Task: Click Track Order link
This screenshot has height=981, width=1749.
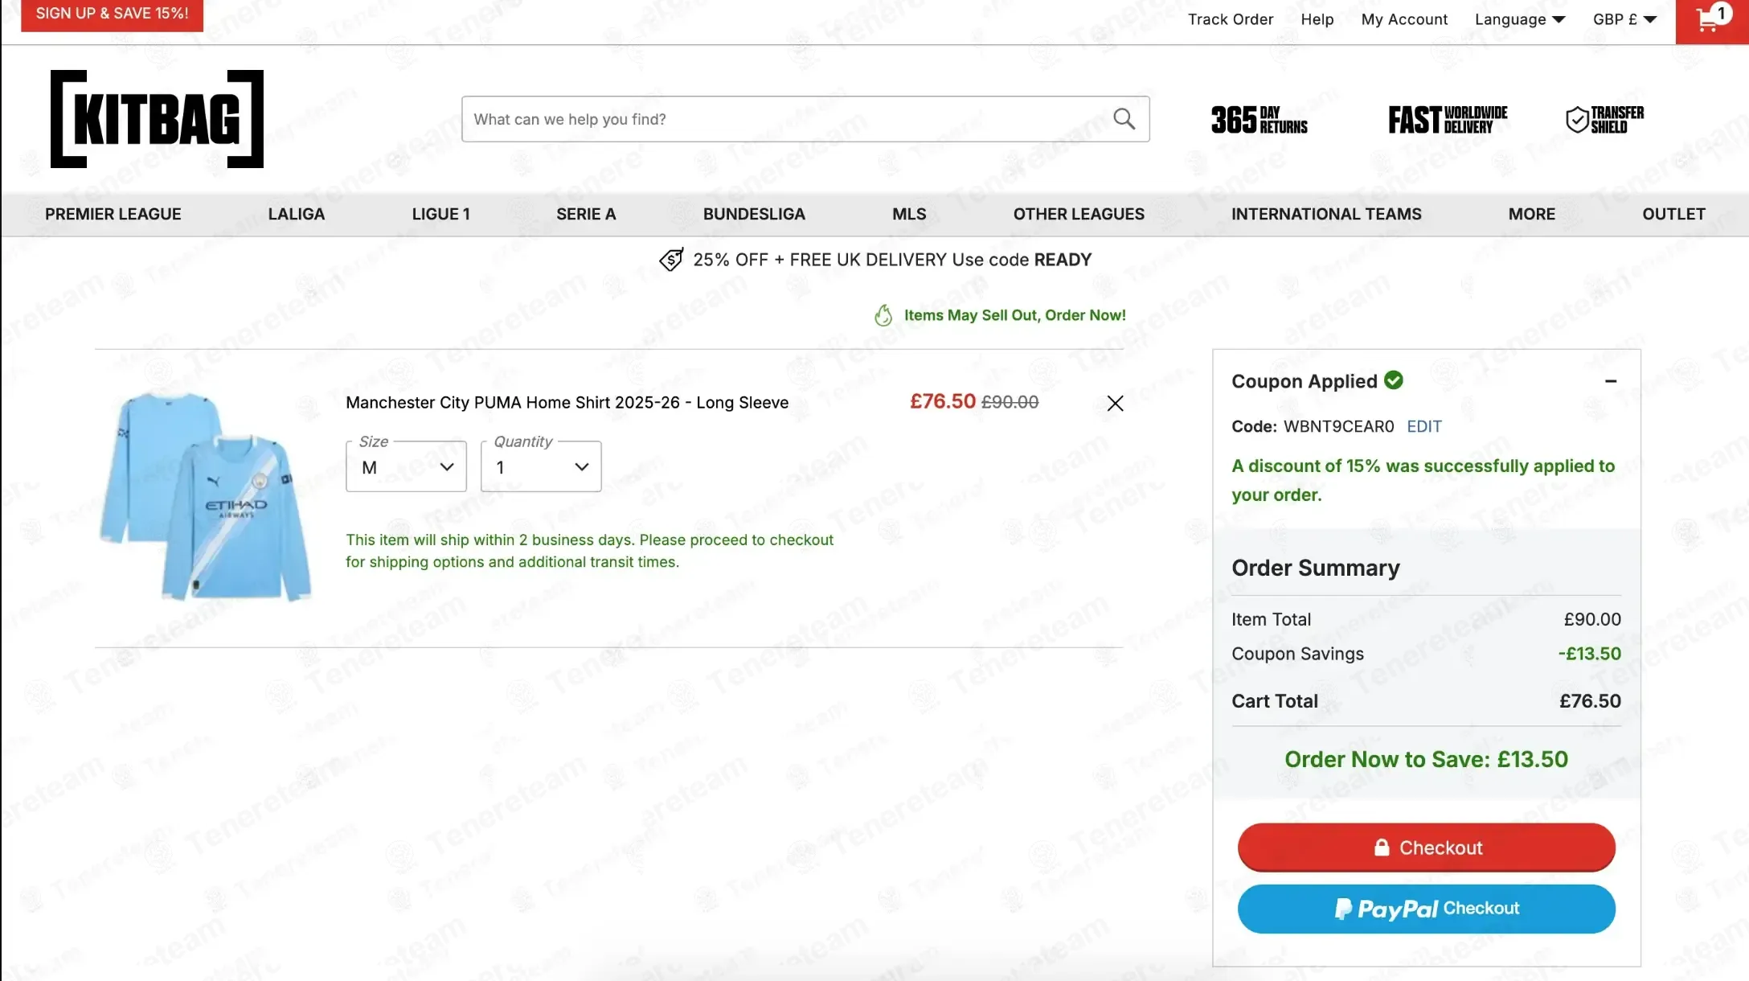Action: (x=1231, y=19)
